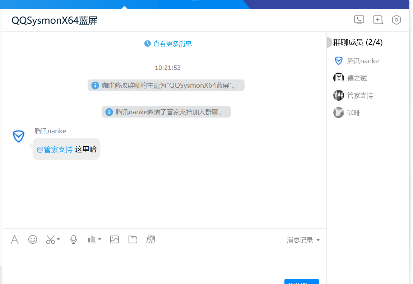Click the group title QQSysmonX64蓝屏
Viewport: 413px width, 284px height.
click(x=55, y=20)
